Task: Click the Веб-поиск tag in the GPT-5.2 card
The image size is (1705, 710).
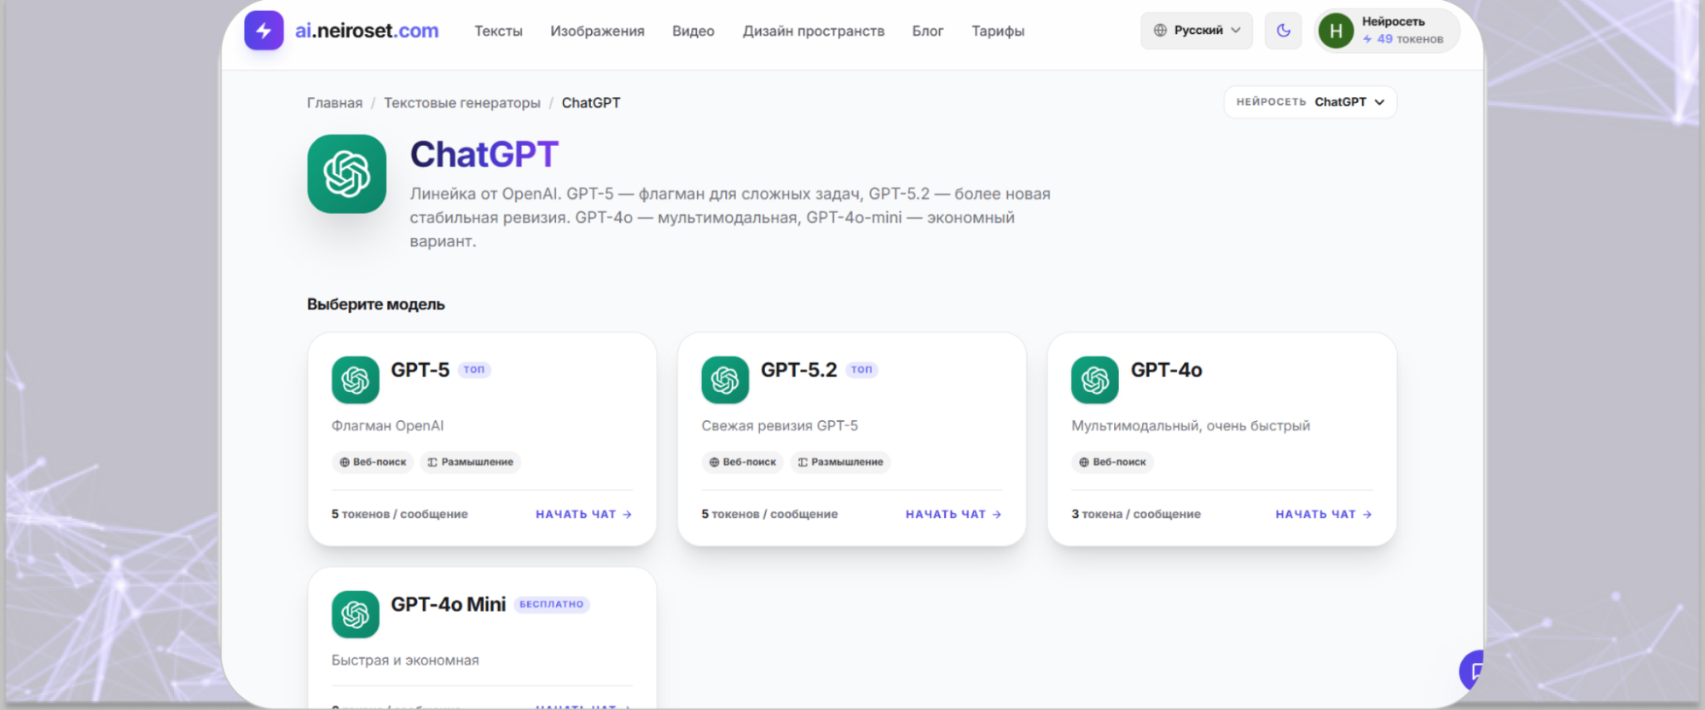Action: coord(742,462)
